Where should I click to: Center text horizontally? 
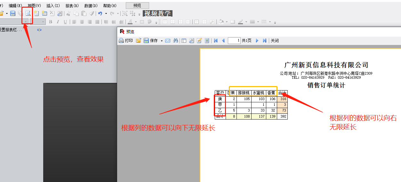(x=82, y=22)
